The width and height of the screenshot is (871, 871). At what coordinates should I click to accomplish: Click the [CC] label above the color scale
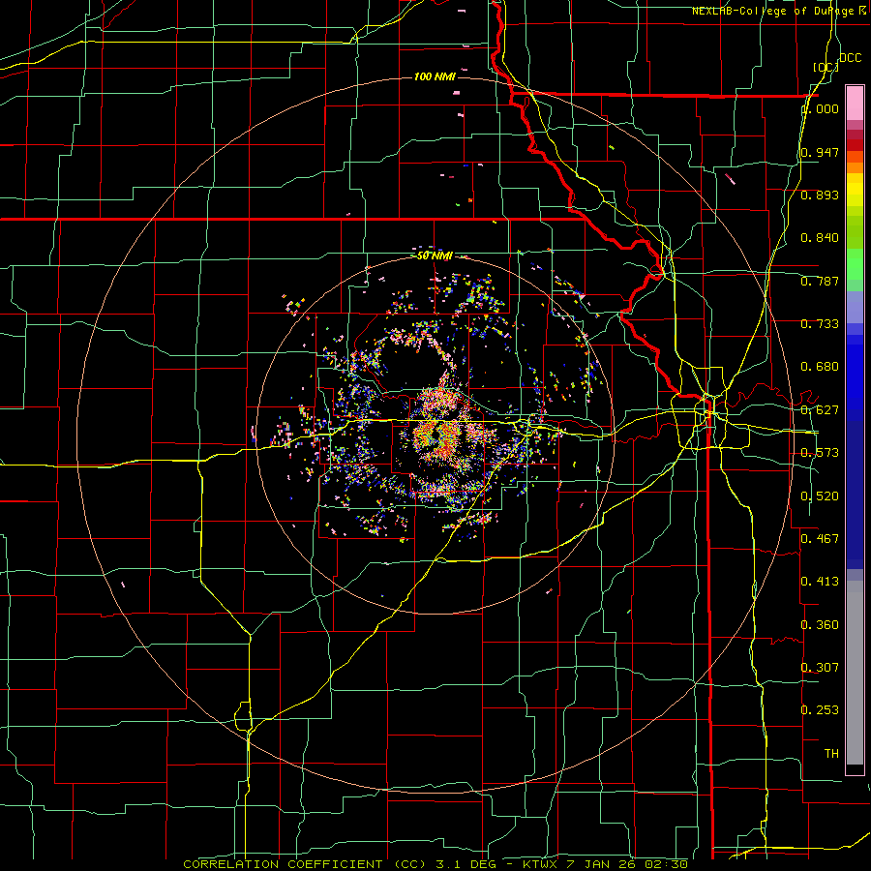pyautogui.click(x=826, y=67)
